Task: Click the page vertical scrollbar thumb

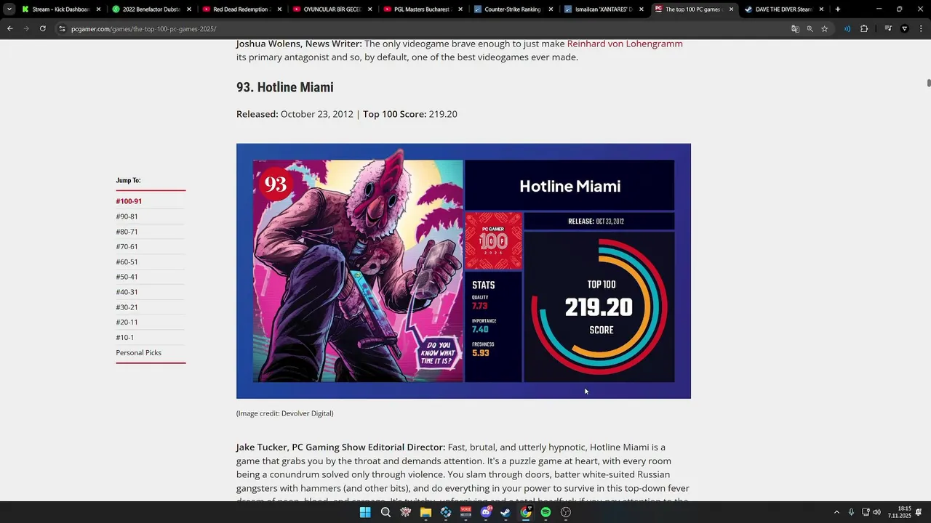Action: pos(928,83)
